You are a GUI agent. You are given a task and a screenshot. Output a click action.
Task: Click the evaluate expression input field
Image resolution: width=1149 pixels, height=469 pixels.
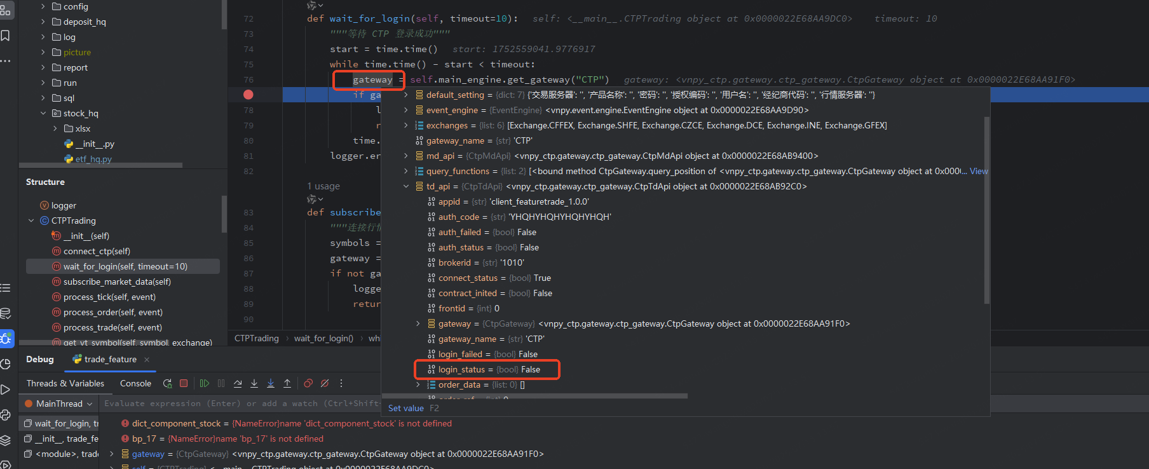[241, 404]
